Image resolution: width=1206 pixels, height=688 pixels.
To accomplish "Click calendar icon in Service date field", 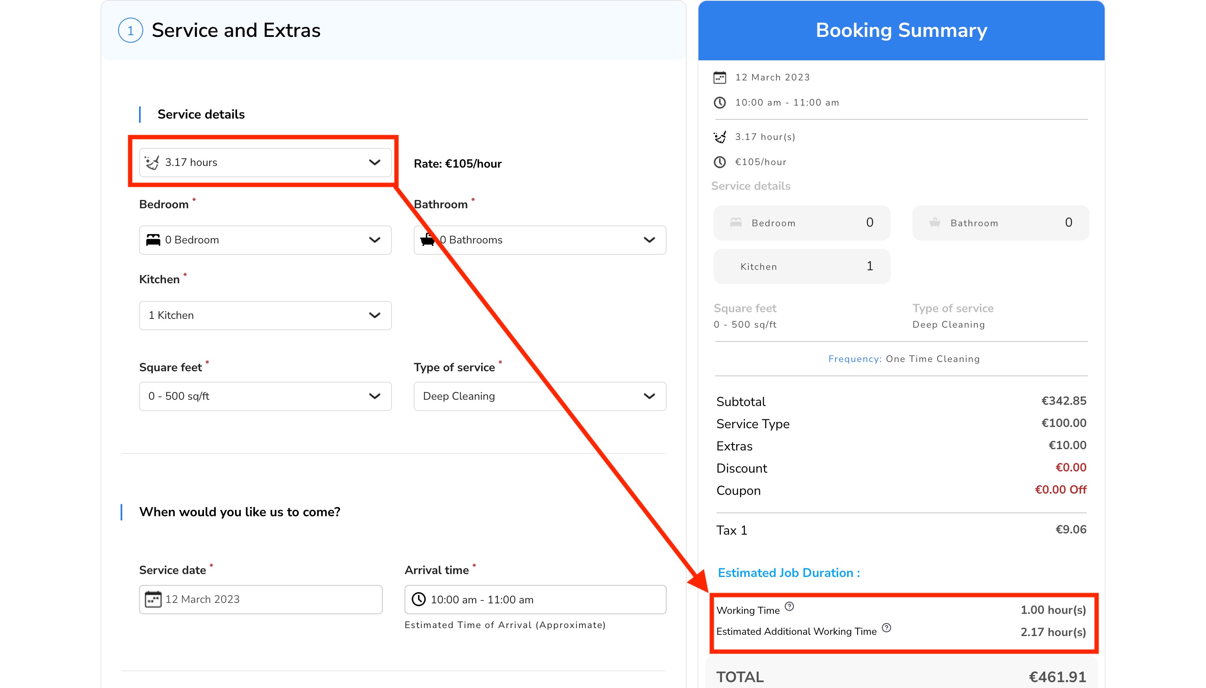I will (152, 599).
